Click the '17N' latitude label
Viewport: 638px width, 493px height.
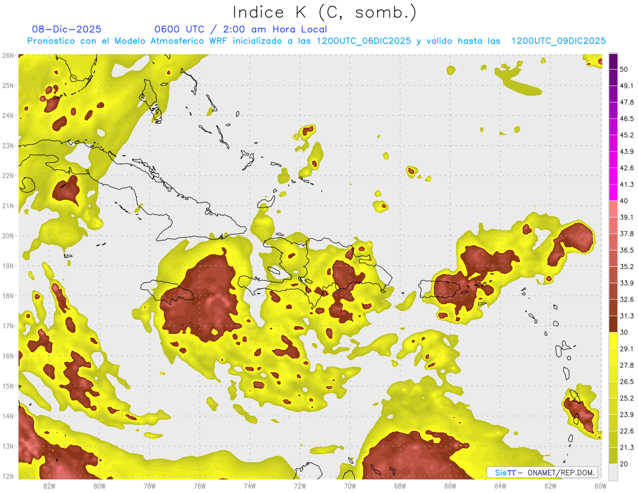point(7,326)
